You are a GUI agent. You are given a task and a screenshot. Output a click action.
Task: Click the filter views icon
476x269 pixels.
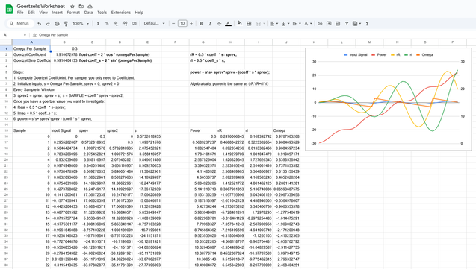coord(355,24)
